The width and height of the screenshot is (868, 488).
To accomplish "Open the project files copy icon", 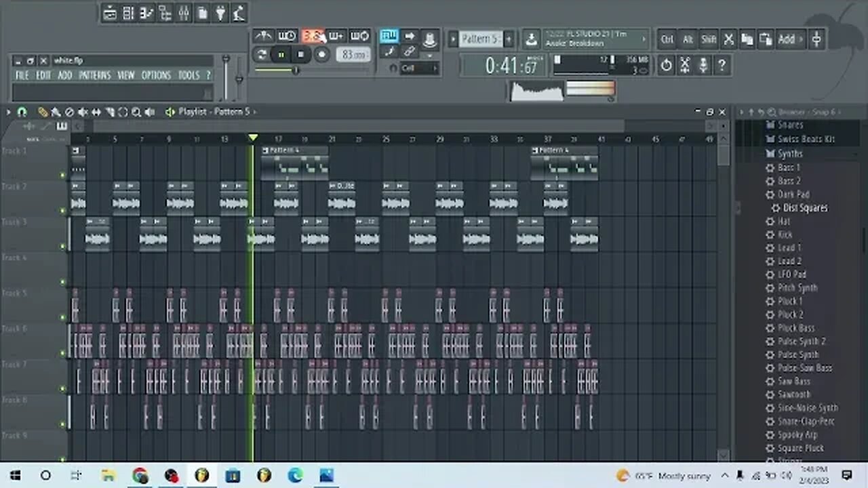I will tap(202, 13).
